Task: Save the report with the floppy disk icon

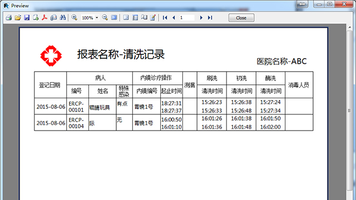Action: pyautogui.click(x=27, y=17)
